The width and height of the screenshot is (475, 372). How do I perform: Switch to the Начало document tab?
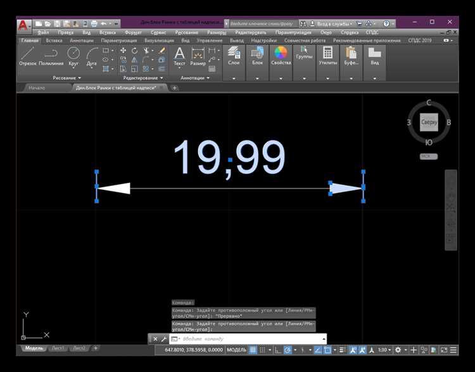[x=37, y=88]
